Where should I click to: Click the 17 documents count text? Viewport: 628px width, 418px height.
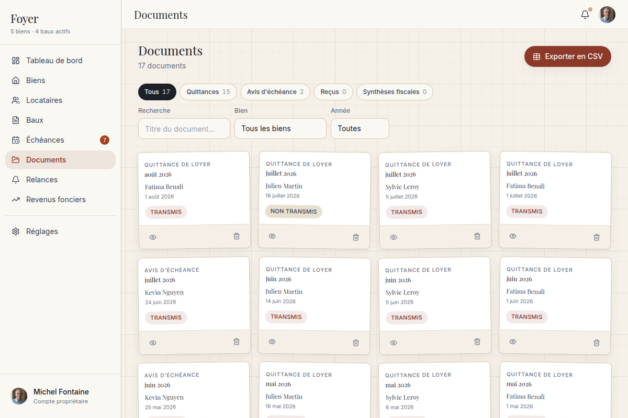point(162,66)
